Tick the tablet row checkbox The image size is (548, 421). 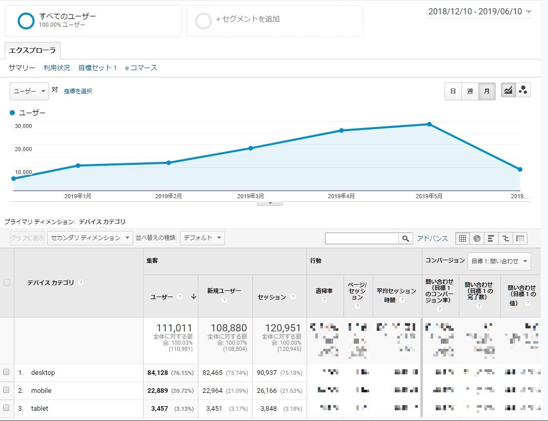[7, 408]
